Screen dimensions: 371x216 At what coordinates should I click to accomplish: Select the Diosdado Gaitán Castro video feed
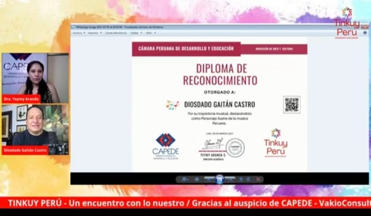tap(35, 129)
